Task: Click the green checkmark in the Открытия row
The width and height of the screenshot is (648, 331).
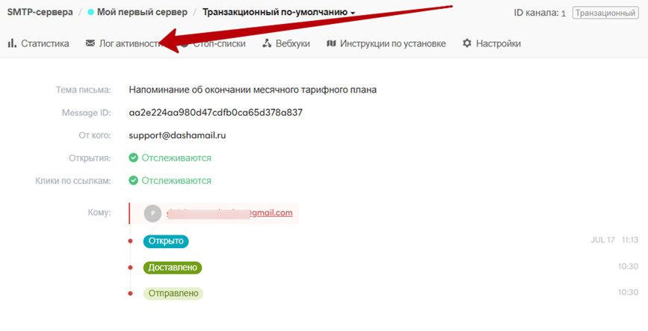Action: (133, 158)
